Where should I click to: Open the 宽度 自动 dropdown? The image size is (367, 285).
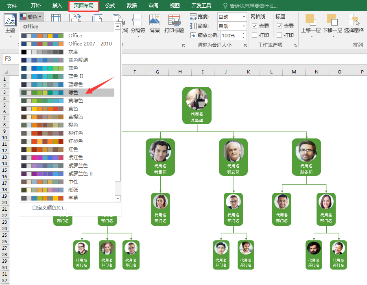click(x=244, y=17)
